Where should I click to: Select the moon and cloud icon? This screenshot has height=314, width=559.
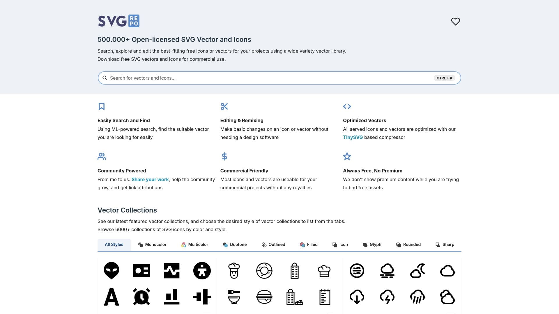coord(417,271)
